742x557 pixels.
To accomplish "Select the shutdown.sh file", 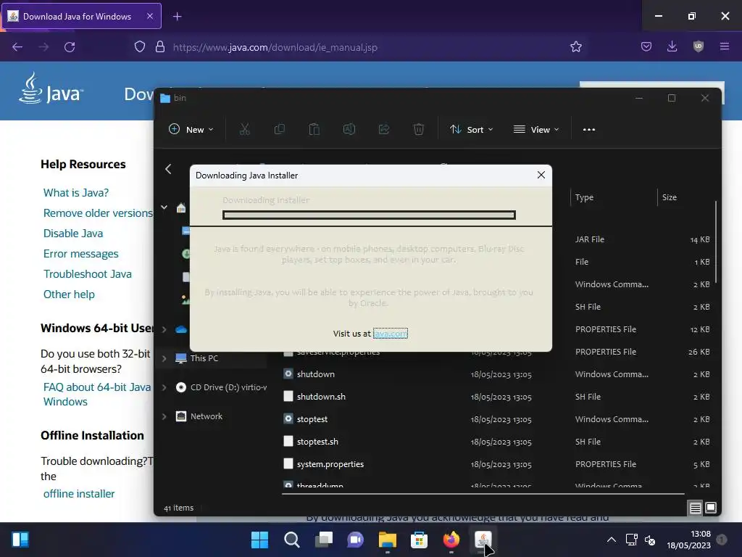I will point(321,397).
